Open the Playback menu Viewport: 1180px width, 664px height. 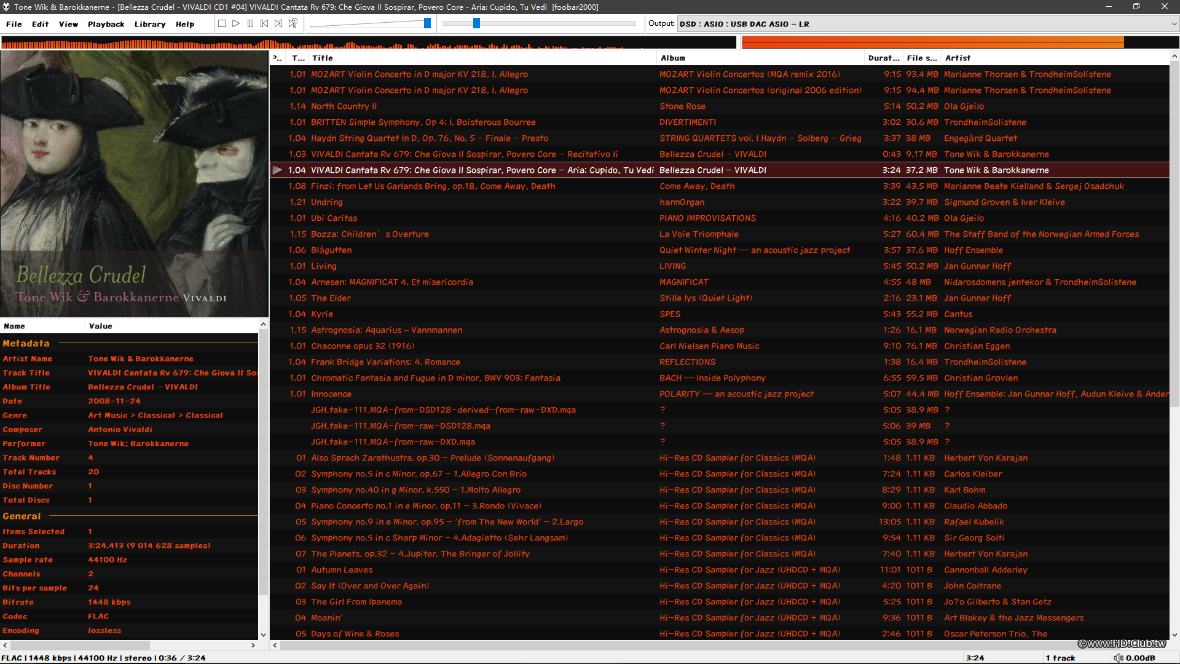[x=106, y=24]
